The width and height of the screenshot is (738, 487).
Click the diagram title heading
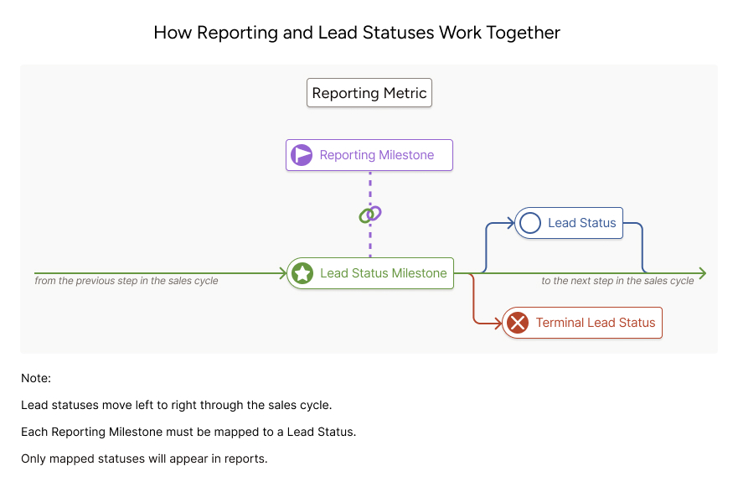(x=357, y=34)
